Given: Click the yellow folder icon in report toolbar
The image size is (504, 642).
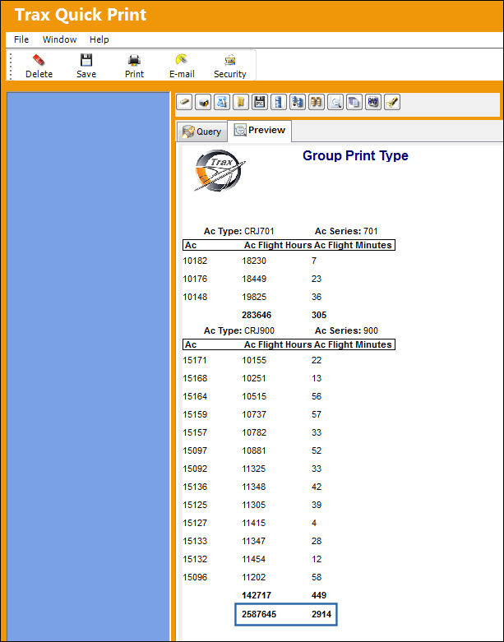Looking at the screenshot, I should 241,102.
